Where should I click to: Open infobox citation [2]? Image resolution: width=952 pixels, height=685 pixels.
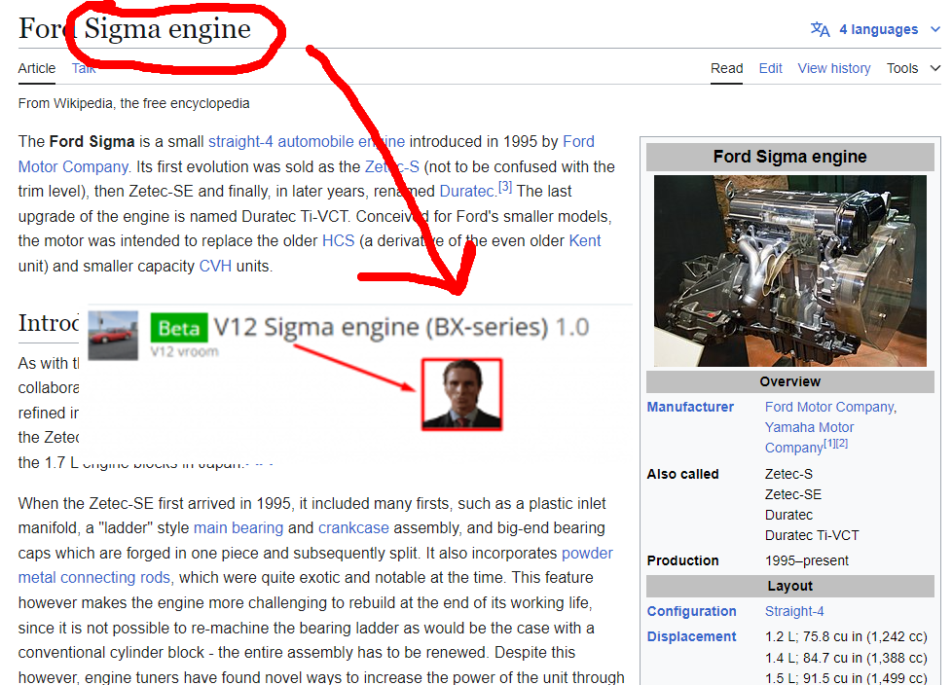click(x=841, y=444)
